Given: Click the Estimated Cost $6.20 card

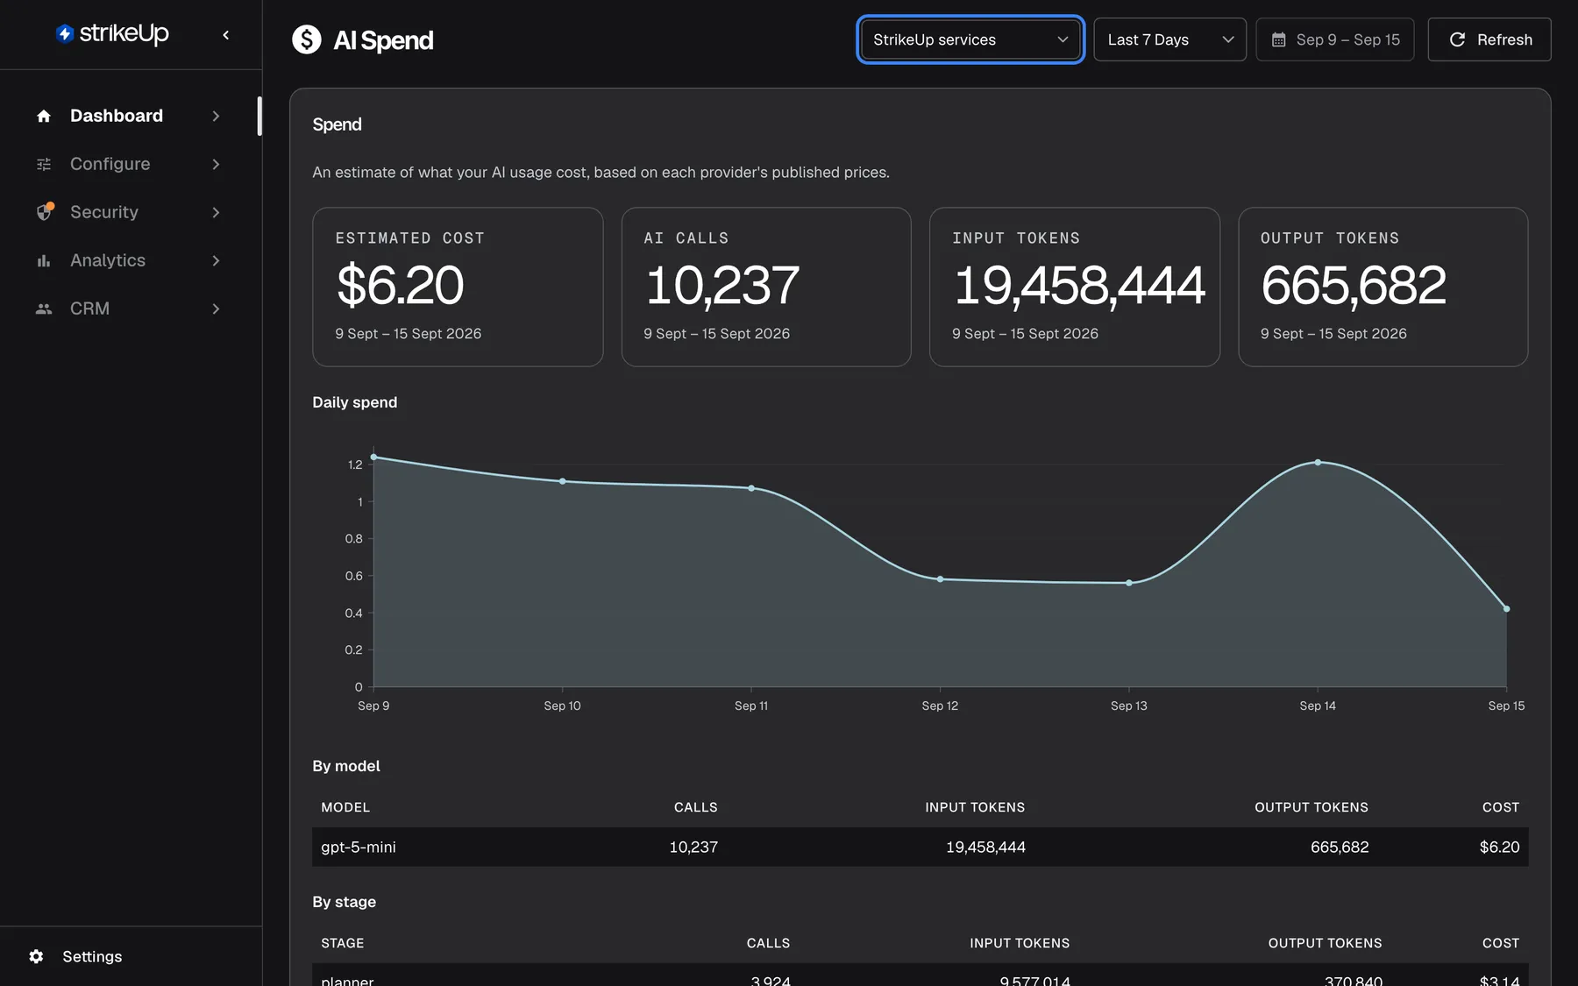Looking at the screenshot, I should [x=458, y=287].
